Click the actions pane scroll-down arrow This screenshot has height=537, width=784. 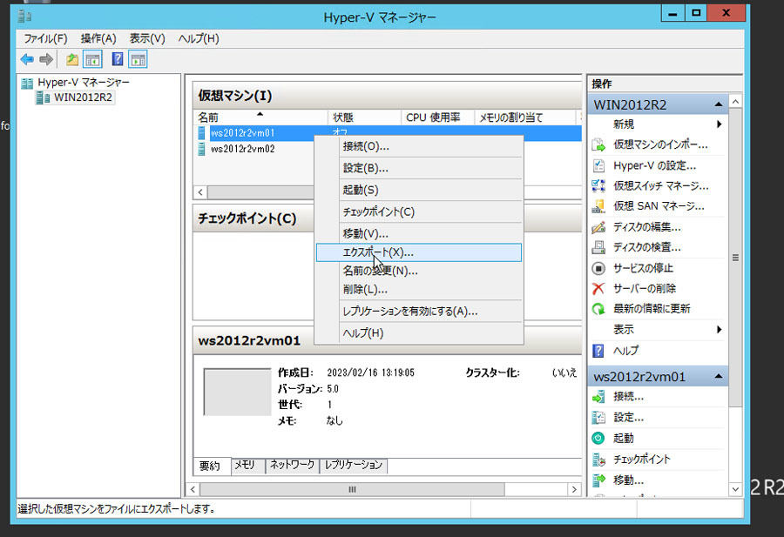coord(735,489)
